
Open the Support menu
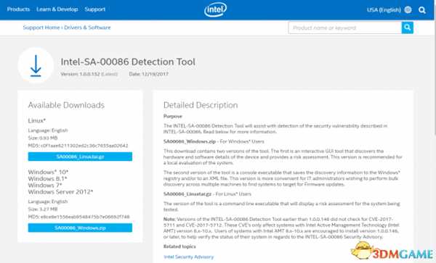pos(94,9)
